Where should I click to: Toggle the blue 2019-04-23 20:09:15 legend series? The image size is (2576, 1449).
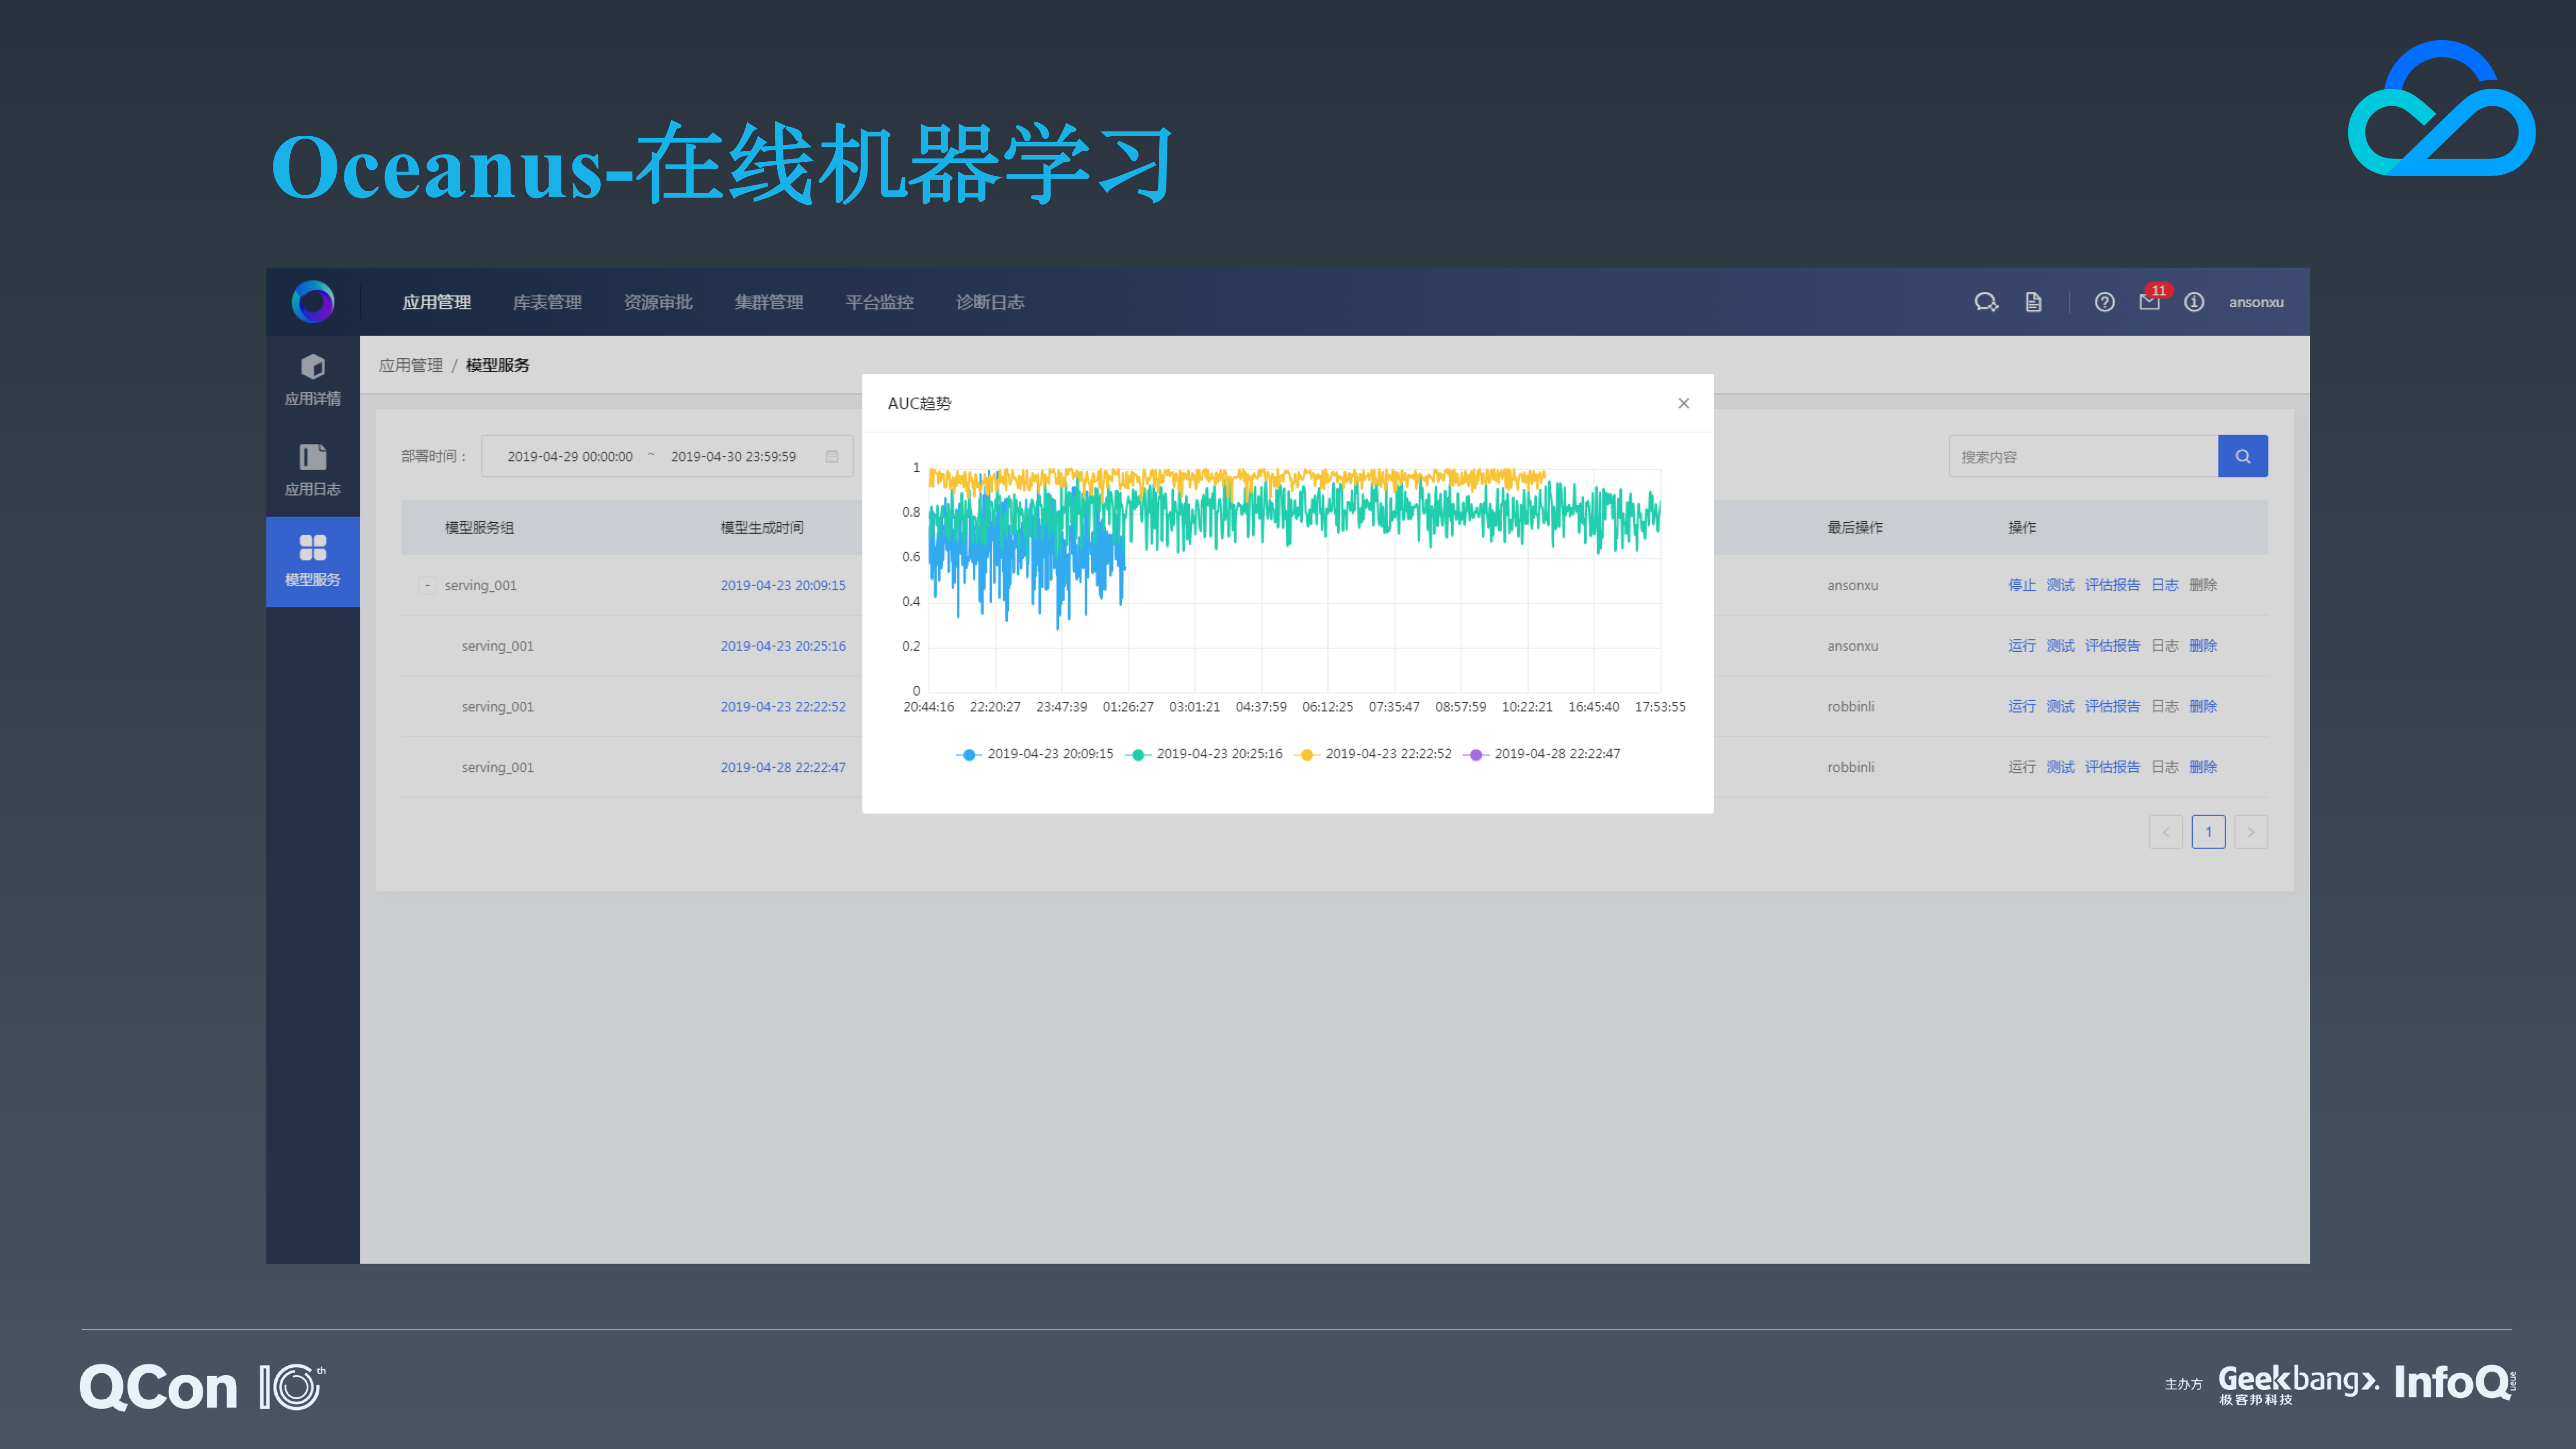(1035, 754)
